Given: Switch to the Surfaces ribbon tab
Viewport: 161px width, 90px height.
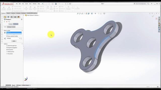Looking at the screenshot, I should pos(13,13).
